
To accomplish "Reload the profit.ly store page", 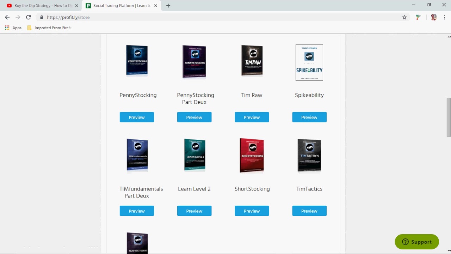I will tap(29, 17).
